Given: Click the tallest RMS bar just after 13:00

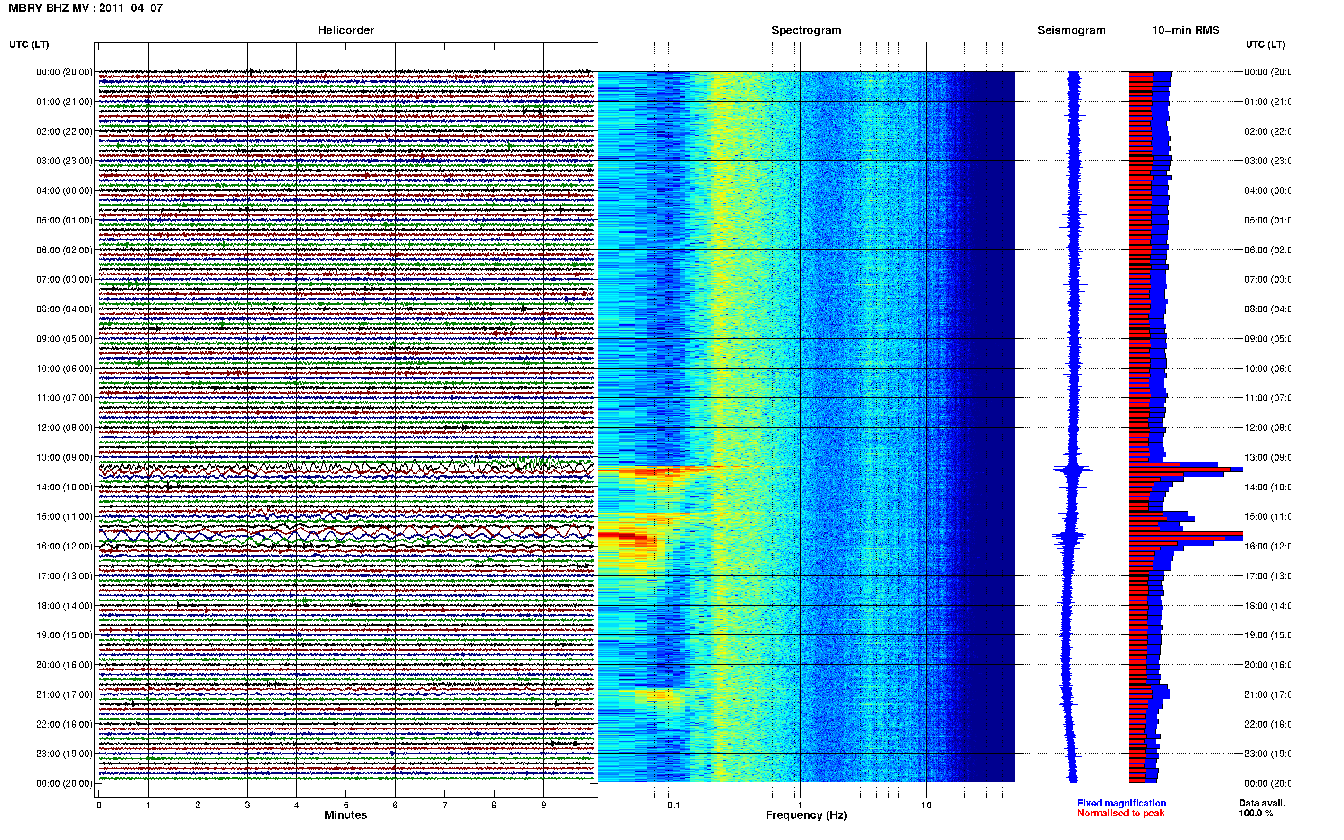Looking at the screenshot, I should point(1186,470).
